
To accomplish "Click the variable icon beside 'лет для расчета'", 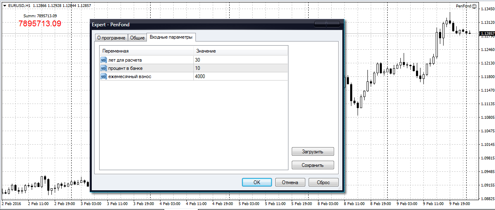I will (x=103, y=60).
